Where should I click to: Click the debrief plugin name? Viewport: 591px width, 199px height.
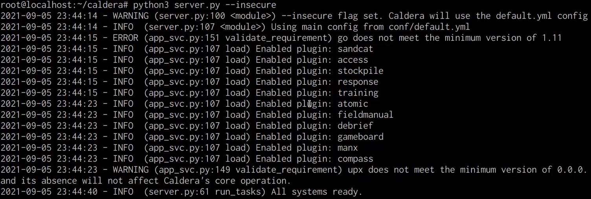click(x=355, y=126)
